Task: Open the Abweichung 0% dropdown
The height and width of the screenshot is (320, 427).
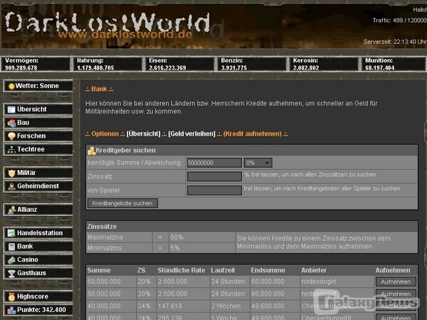Action: pos(258,163)
